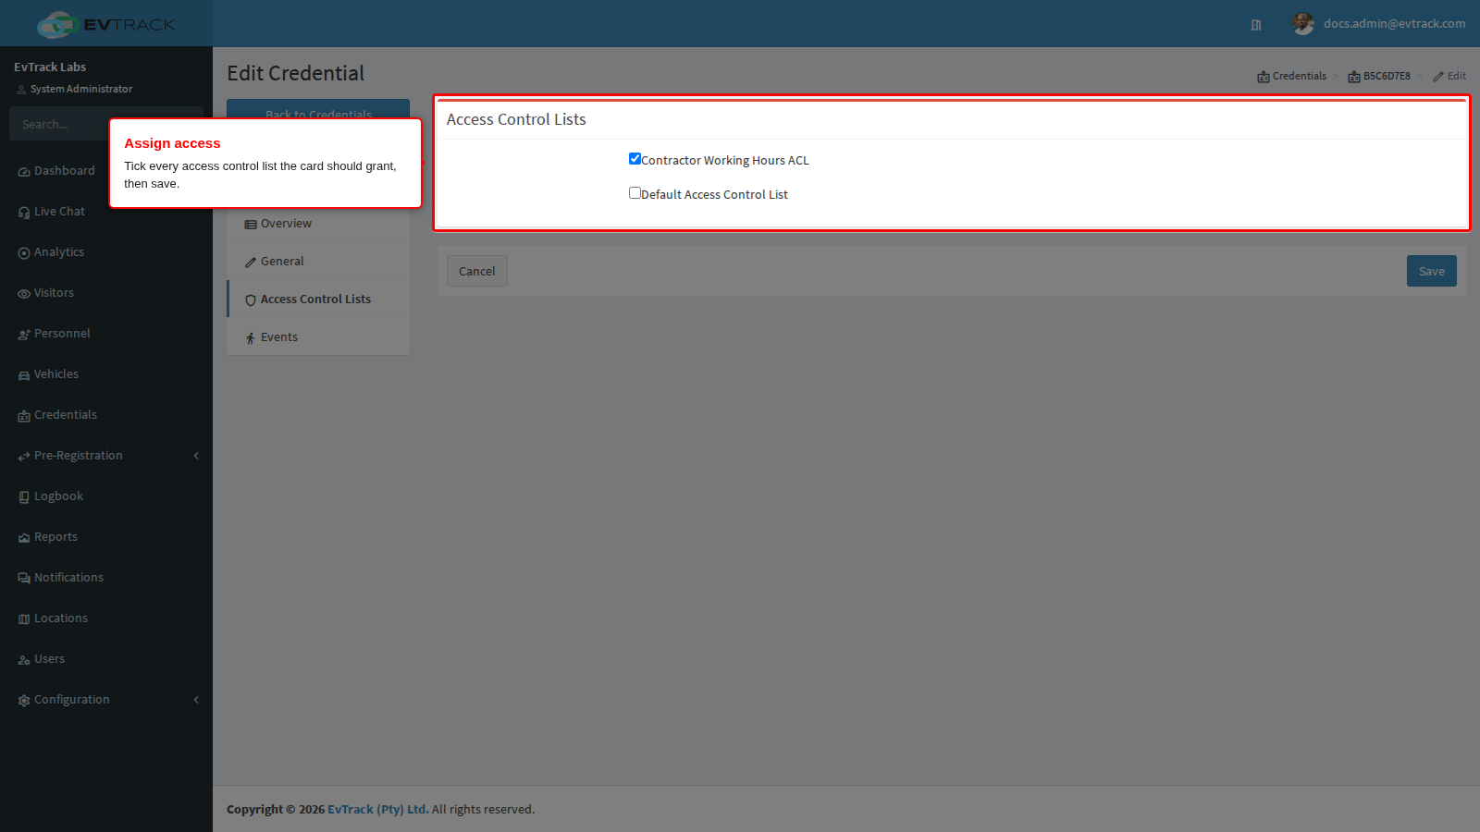Click the building icon in top bar
This screenshot has width=1480, height=832.
click(x=1256, y=25)
